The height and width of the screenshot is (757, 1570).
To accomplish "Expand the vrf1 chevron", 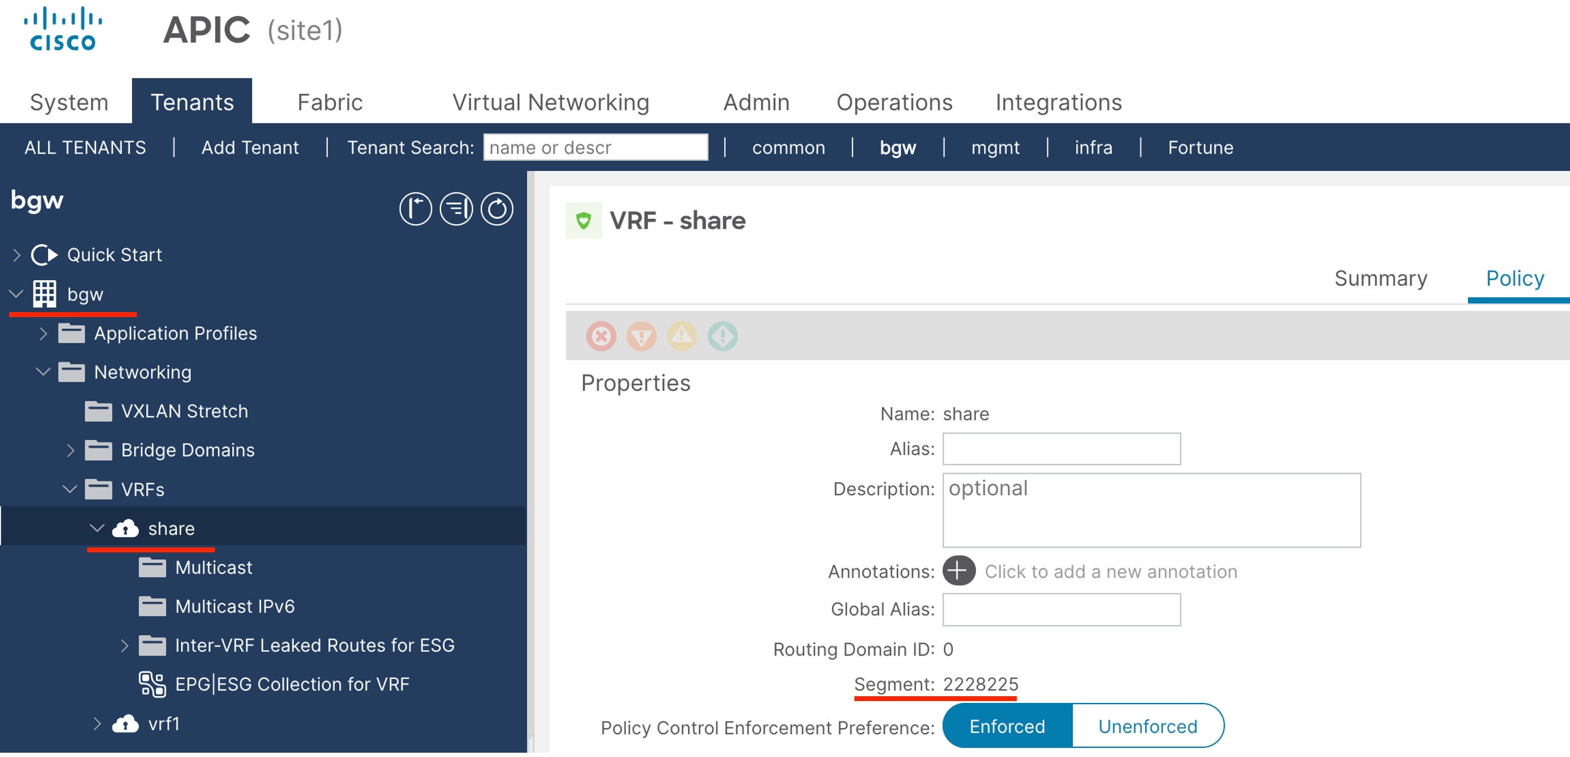I will (97, 723).
